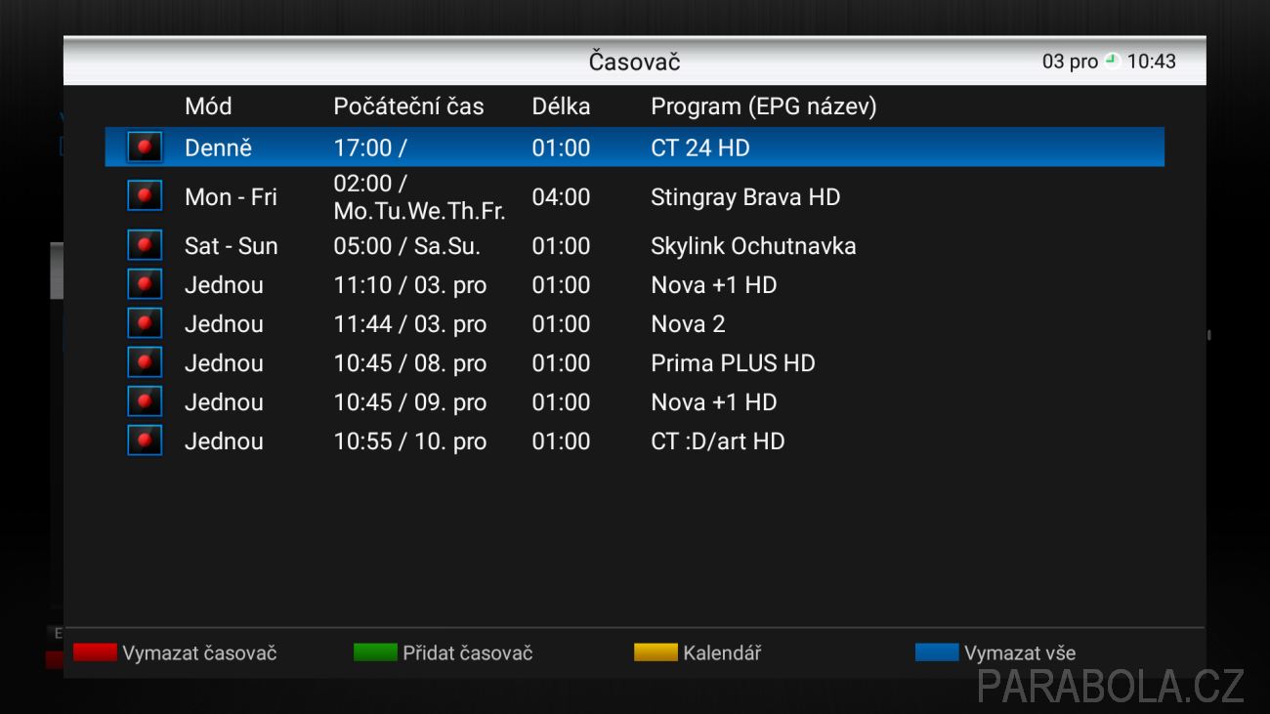Click the green clock icon by 10:43

[x=1112, y=61]
